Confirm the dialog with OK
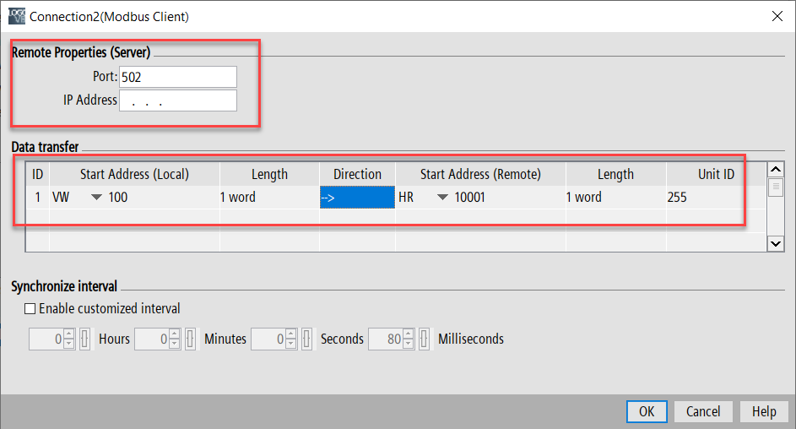The image size is (796, 429). 647,411
